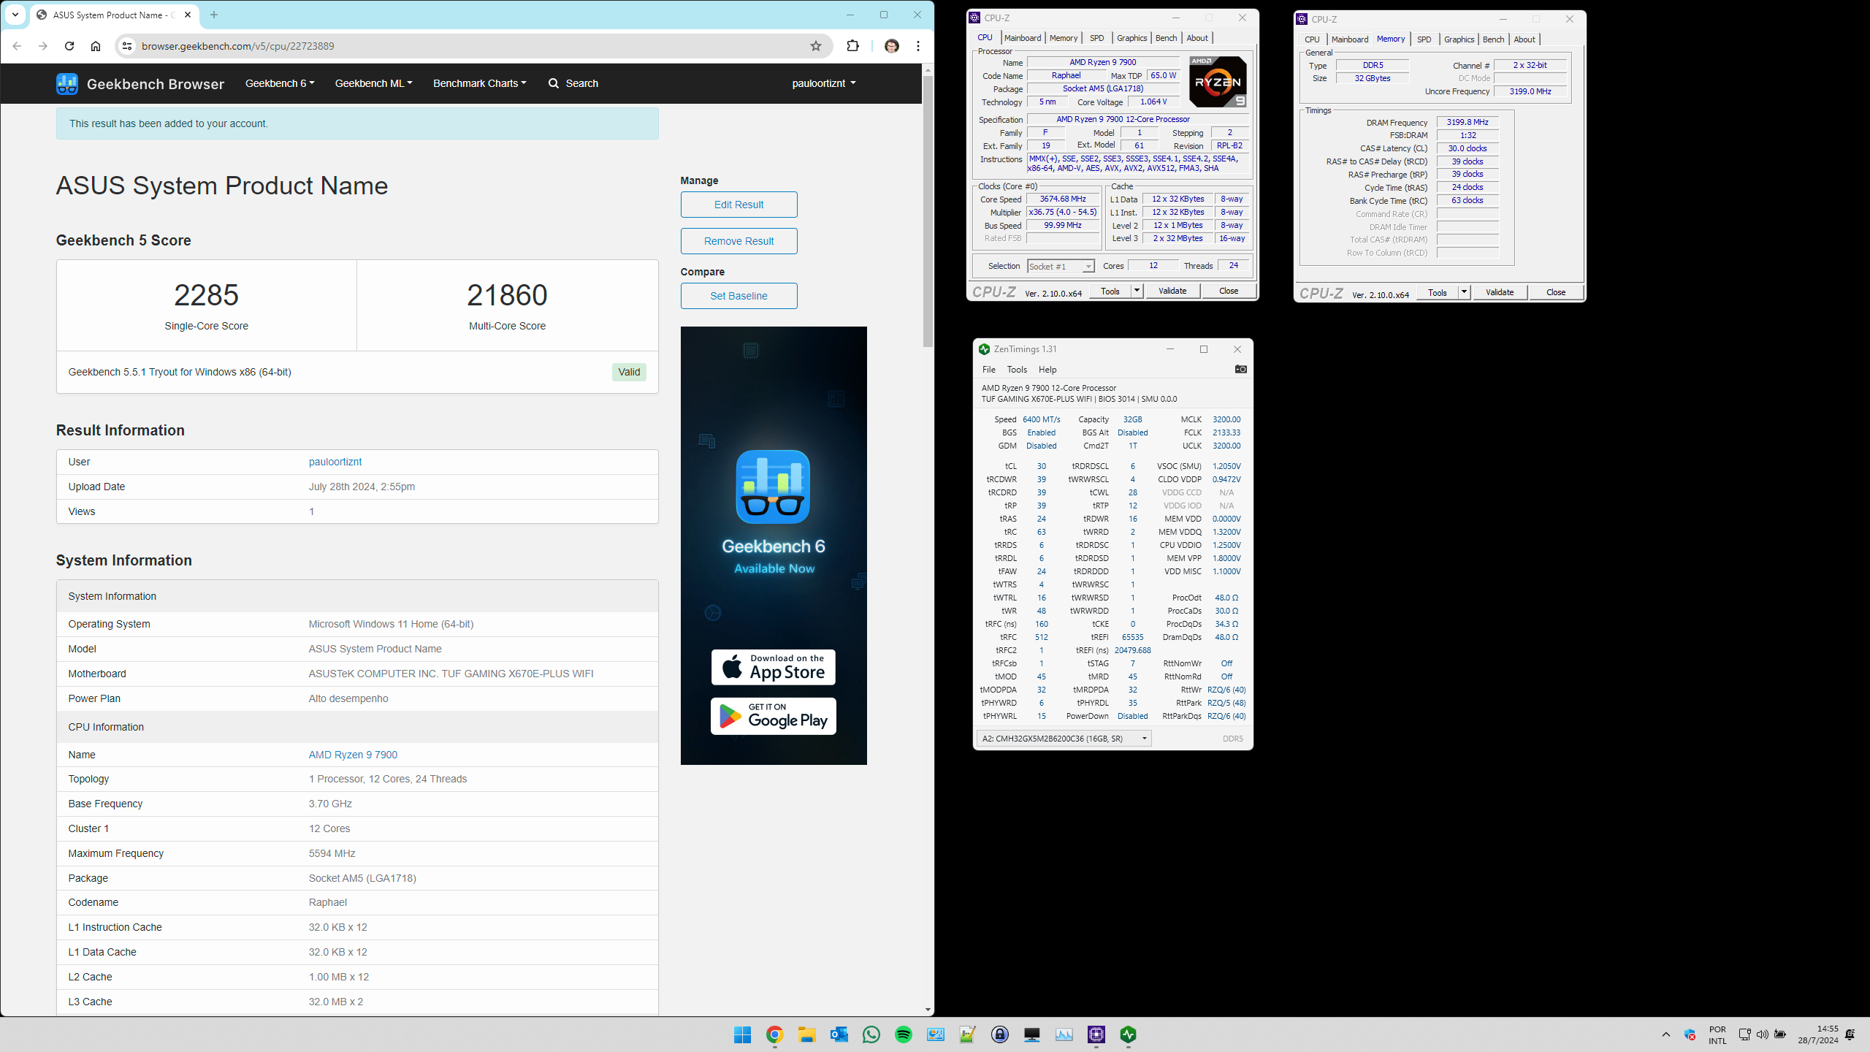
Task: Open a new Chrome tab
Action: coord(214,15)
